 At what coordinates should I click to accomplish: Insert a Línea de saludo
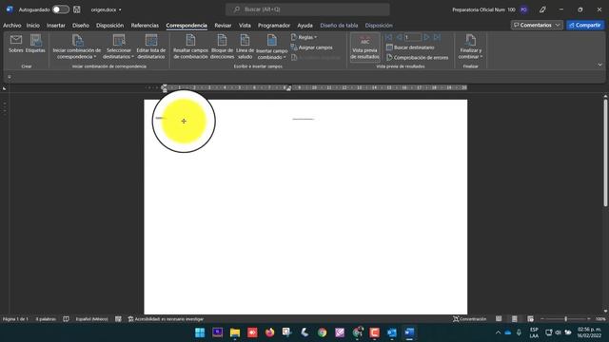(246, 47)
